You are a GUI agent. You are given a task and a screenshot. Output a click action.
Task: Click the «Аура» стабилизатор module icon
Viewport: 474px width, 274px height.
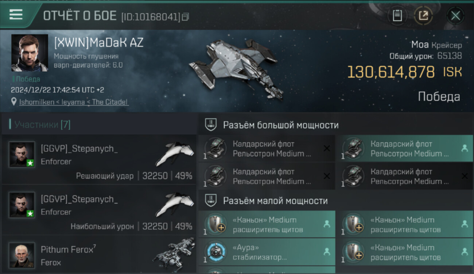pyautogui.click(x=215, y=252)
